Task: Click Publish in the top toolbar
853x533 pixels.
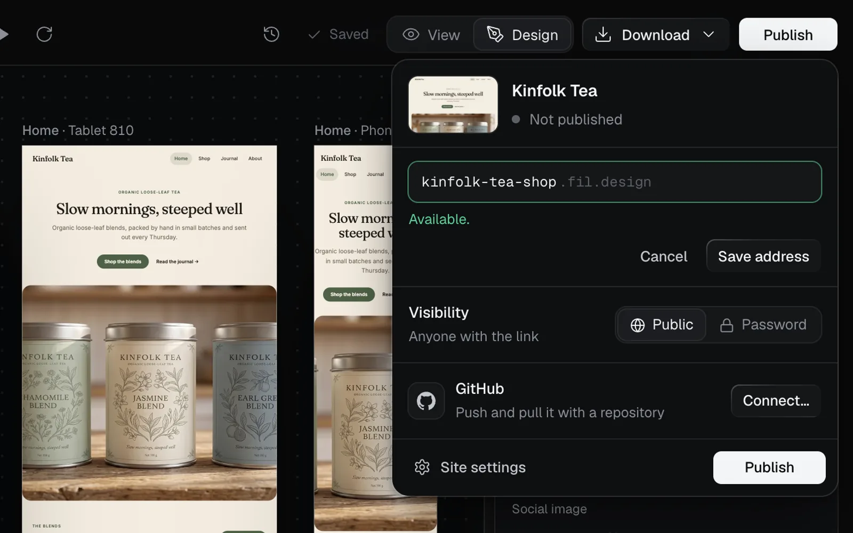Action: (788, 35)
